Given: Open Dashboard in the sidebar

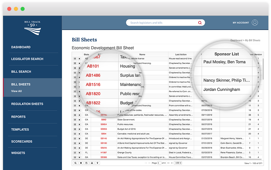Looking at the screenshot, I should (x=21, y=47).
